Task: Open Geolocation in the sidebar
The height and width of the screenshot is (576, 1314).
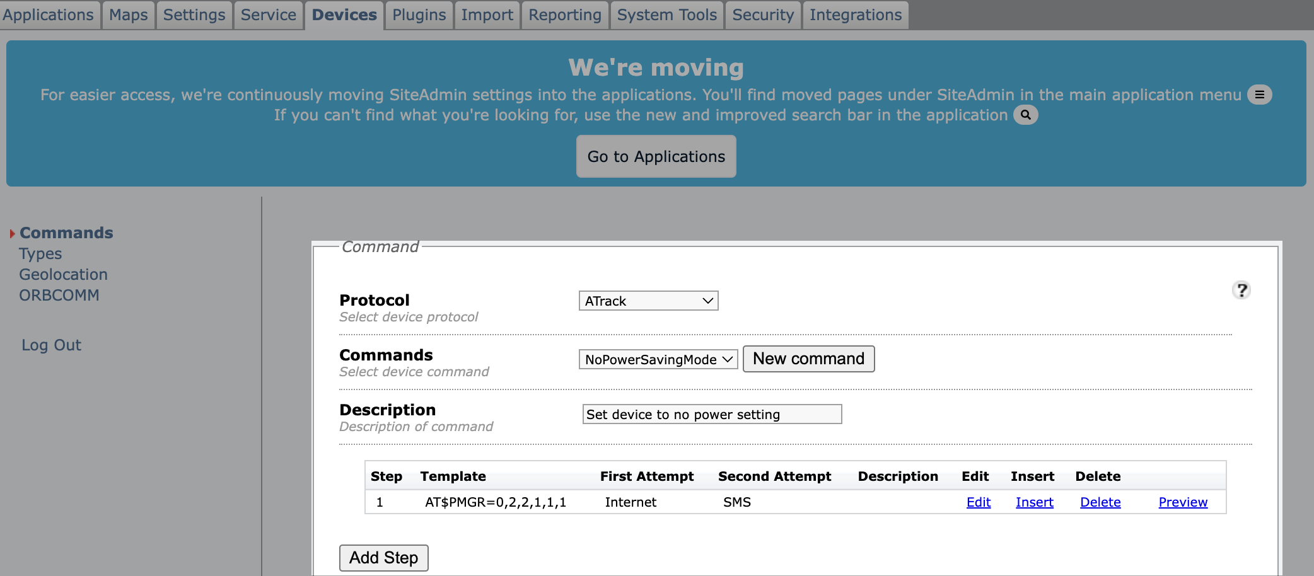Action: point(63,274)
